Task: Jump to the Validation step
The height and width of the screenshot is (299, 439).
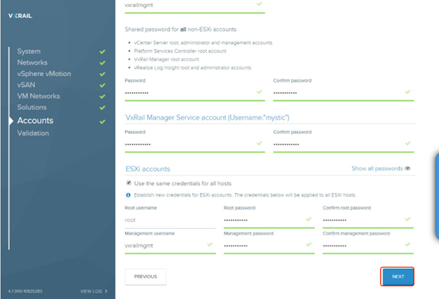Action: 33,133
